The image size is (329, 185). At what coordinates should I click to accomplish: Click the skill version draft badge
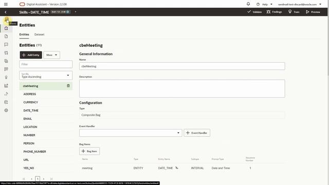61,12
